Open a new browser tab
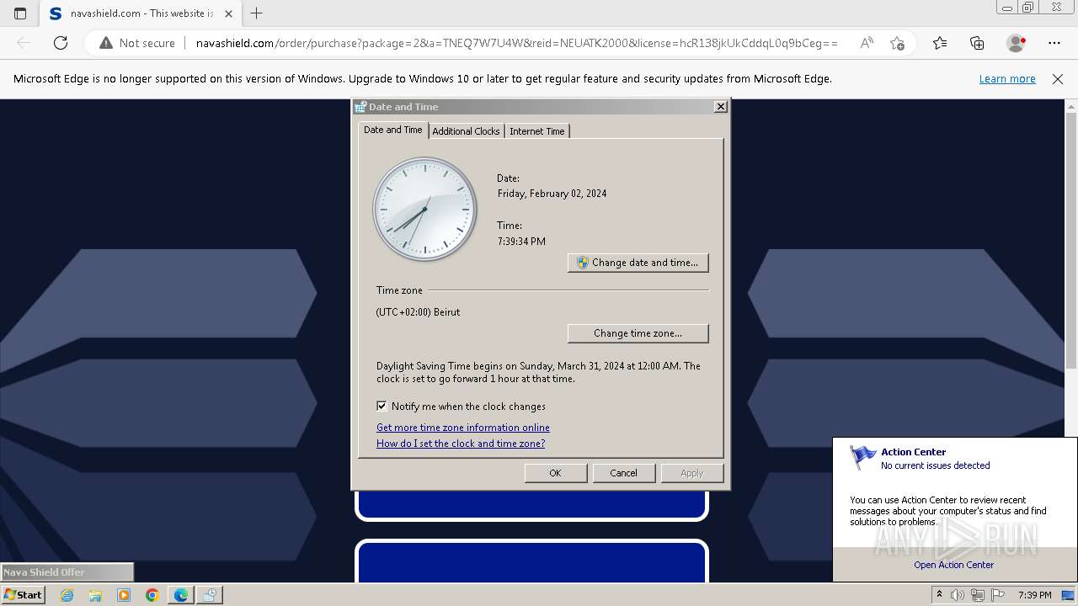Image resolution: width=1078 pixels, height=606 pixels. [257, 13]
